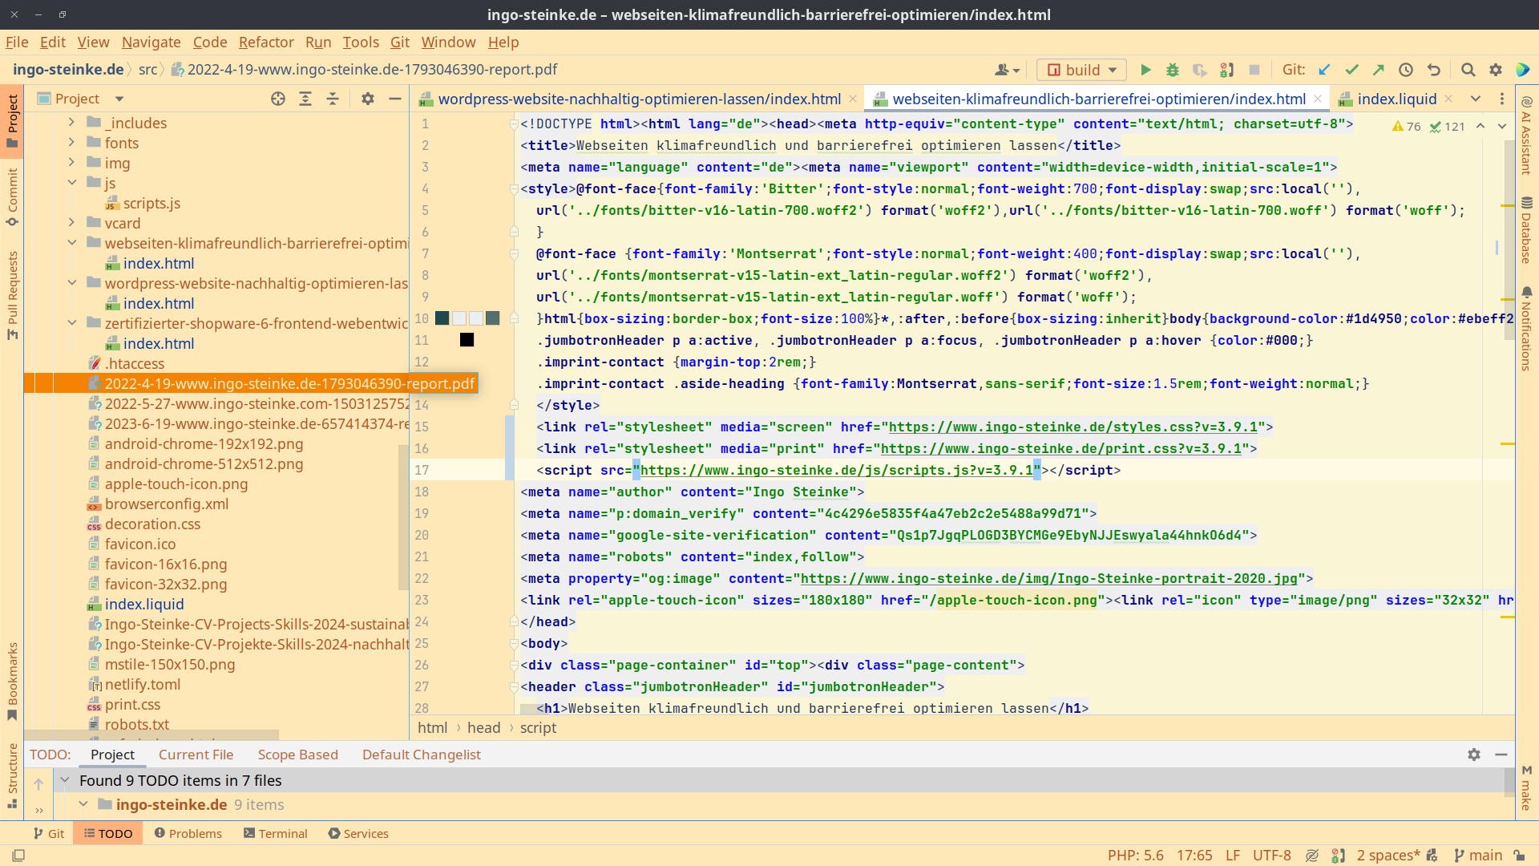Open the build run configuration dropdown
1539x866 pixels.
coord(1081,70)
